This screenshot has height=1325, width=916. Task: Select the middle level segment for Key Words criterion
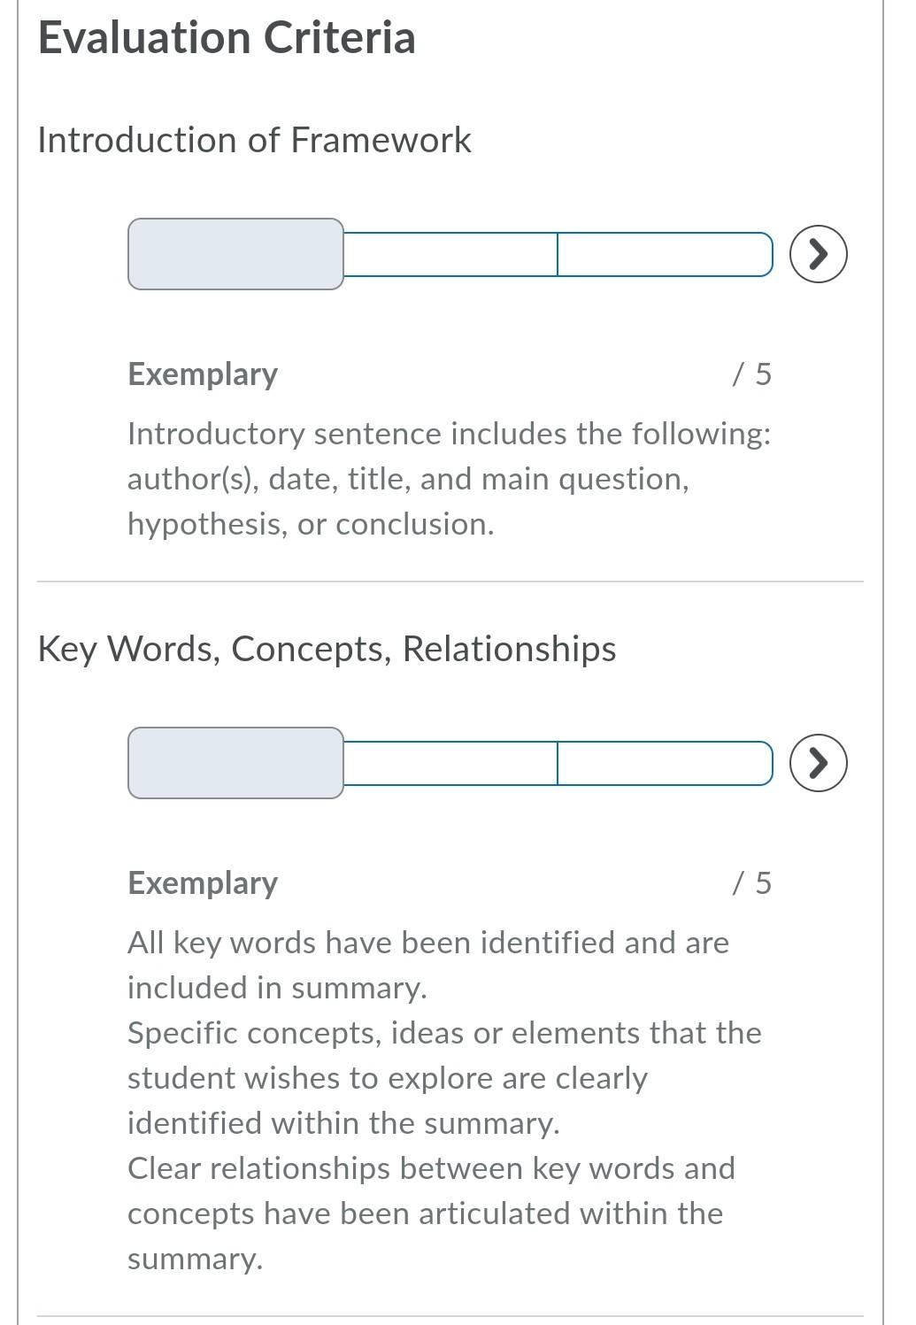point(450,762)
